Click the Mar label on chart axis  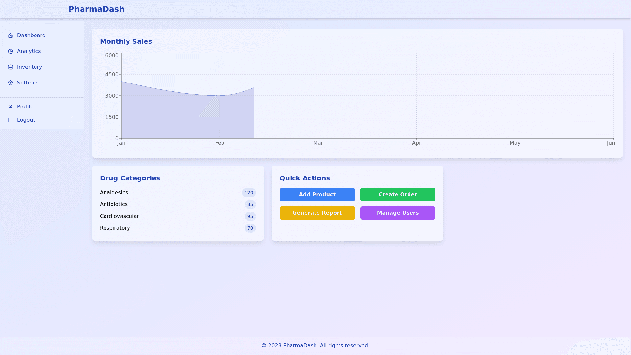318,143
